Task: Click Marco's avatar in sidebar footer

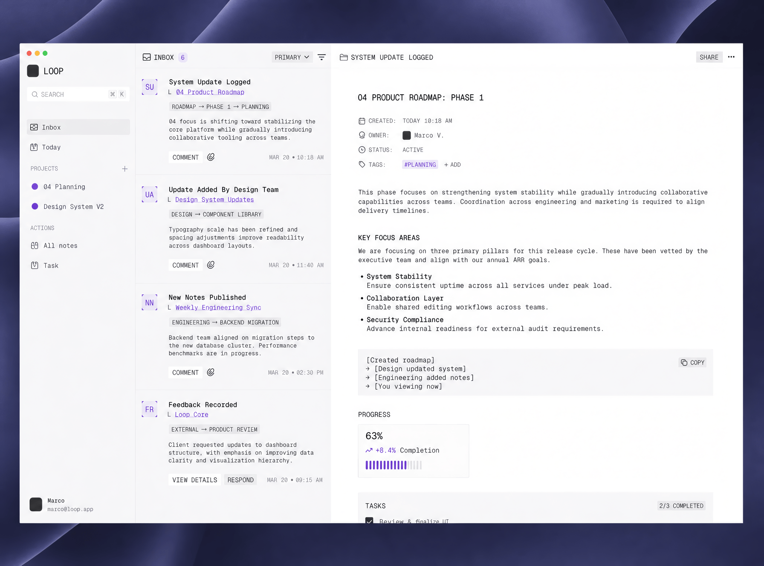Action: click(x=36, y=504)
